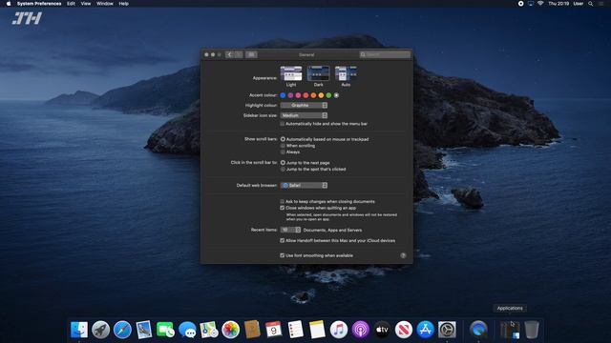Open Contacts book icon in Dock
Image resolution: width=611 pixels, height=343 pixels.
(252, 330)
